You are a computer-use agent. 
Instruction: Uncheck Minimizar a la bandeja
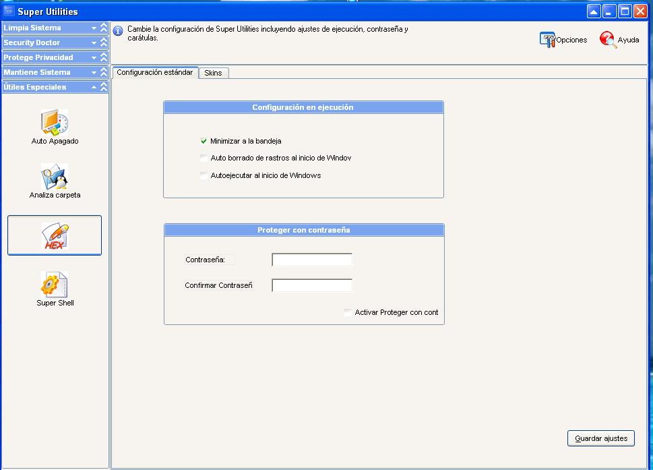tap(204, 141)
